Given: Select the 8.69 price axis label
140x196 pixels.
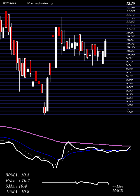Looking at the screenshot, I should coord(130,87).
